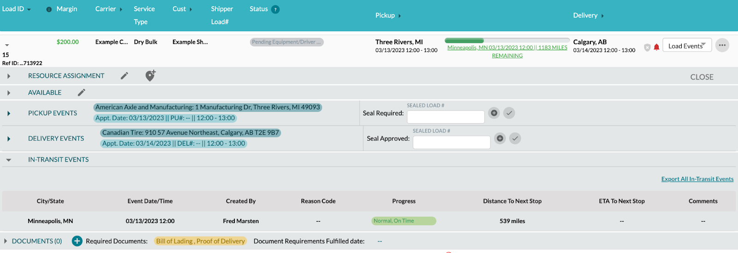Expand the Documents (0) section
738x253 pixels.
6,241
